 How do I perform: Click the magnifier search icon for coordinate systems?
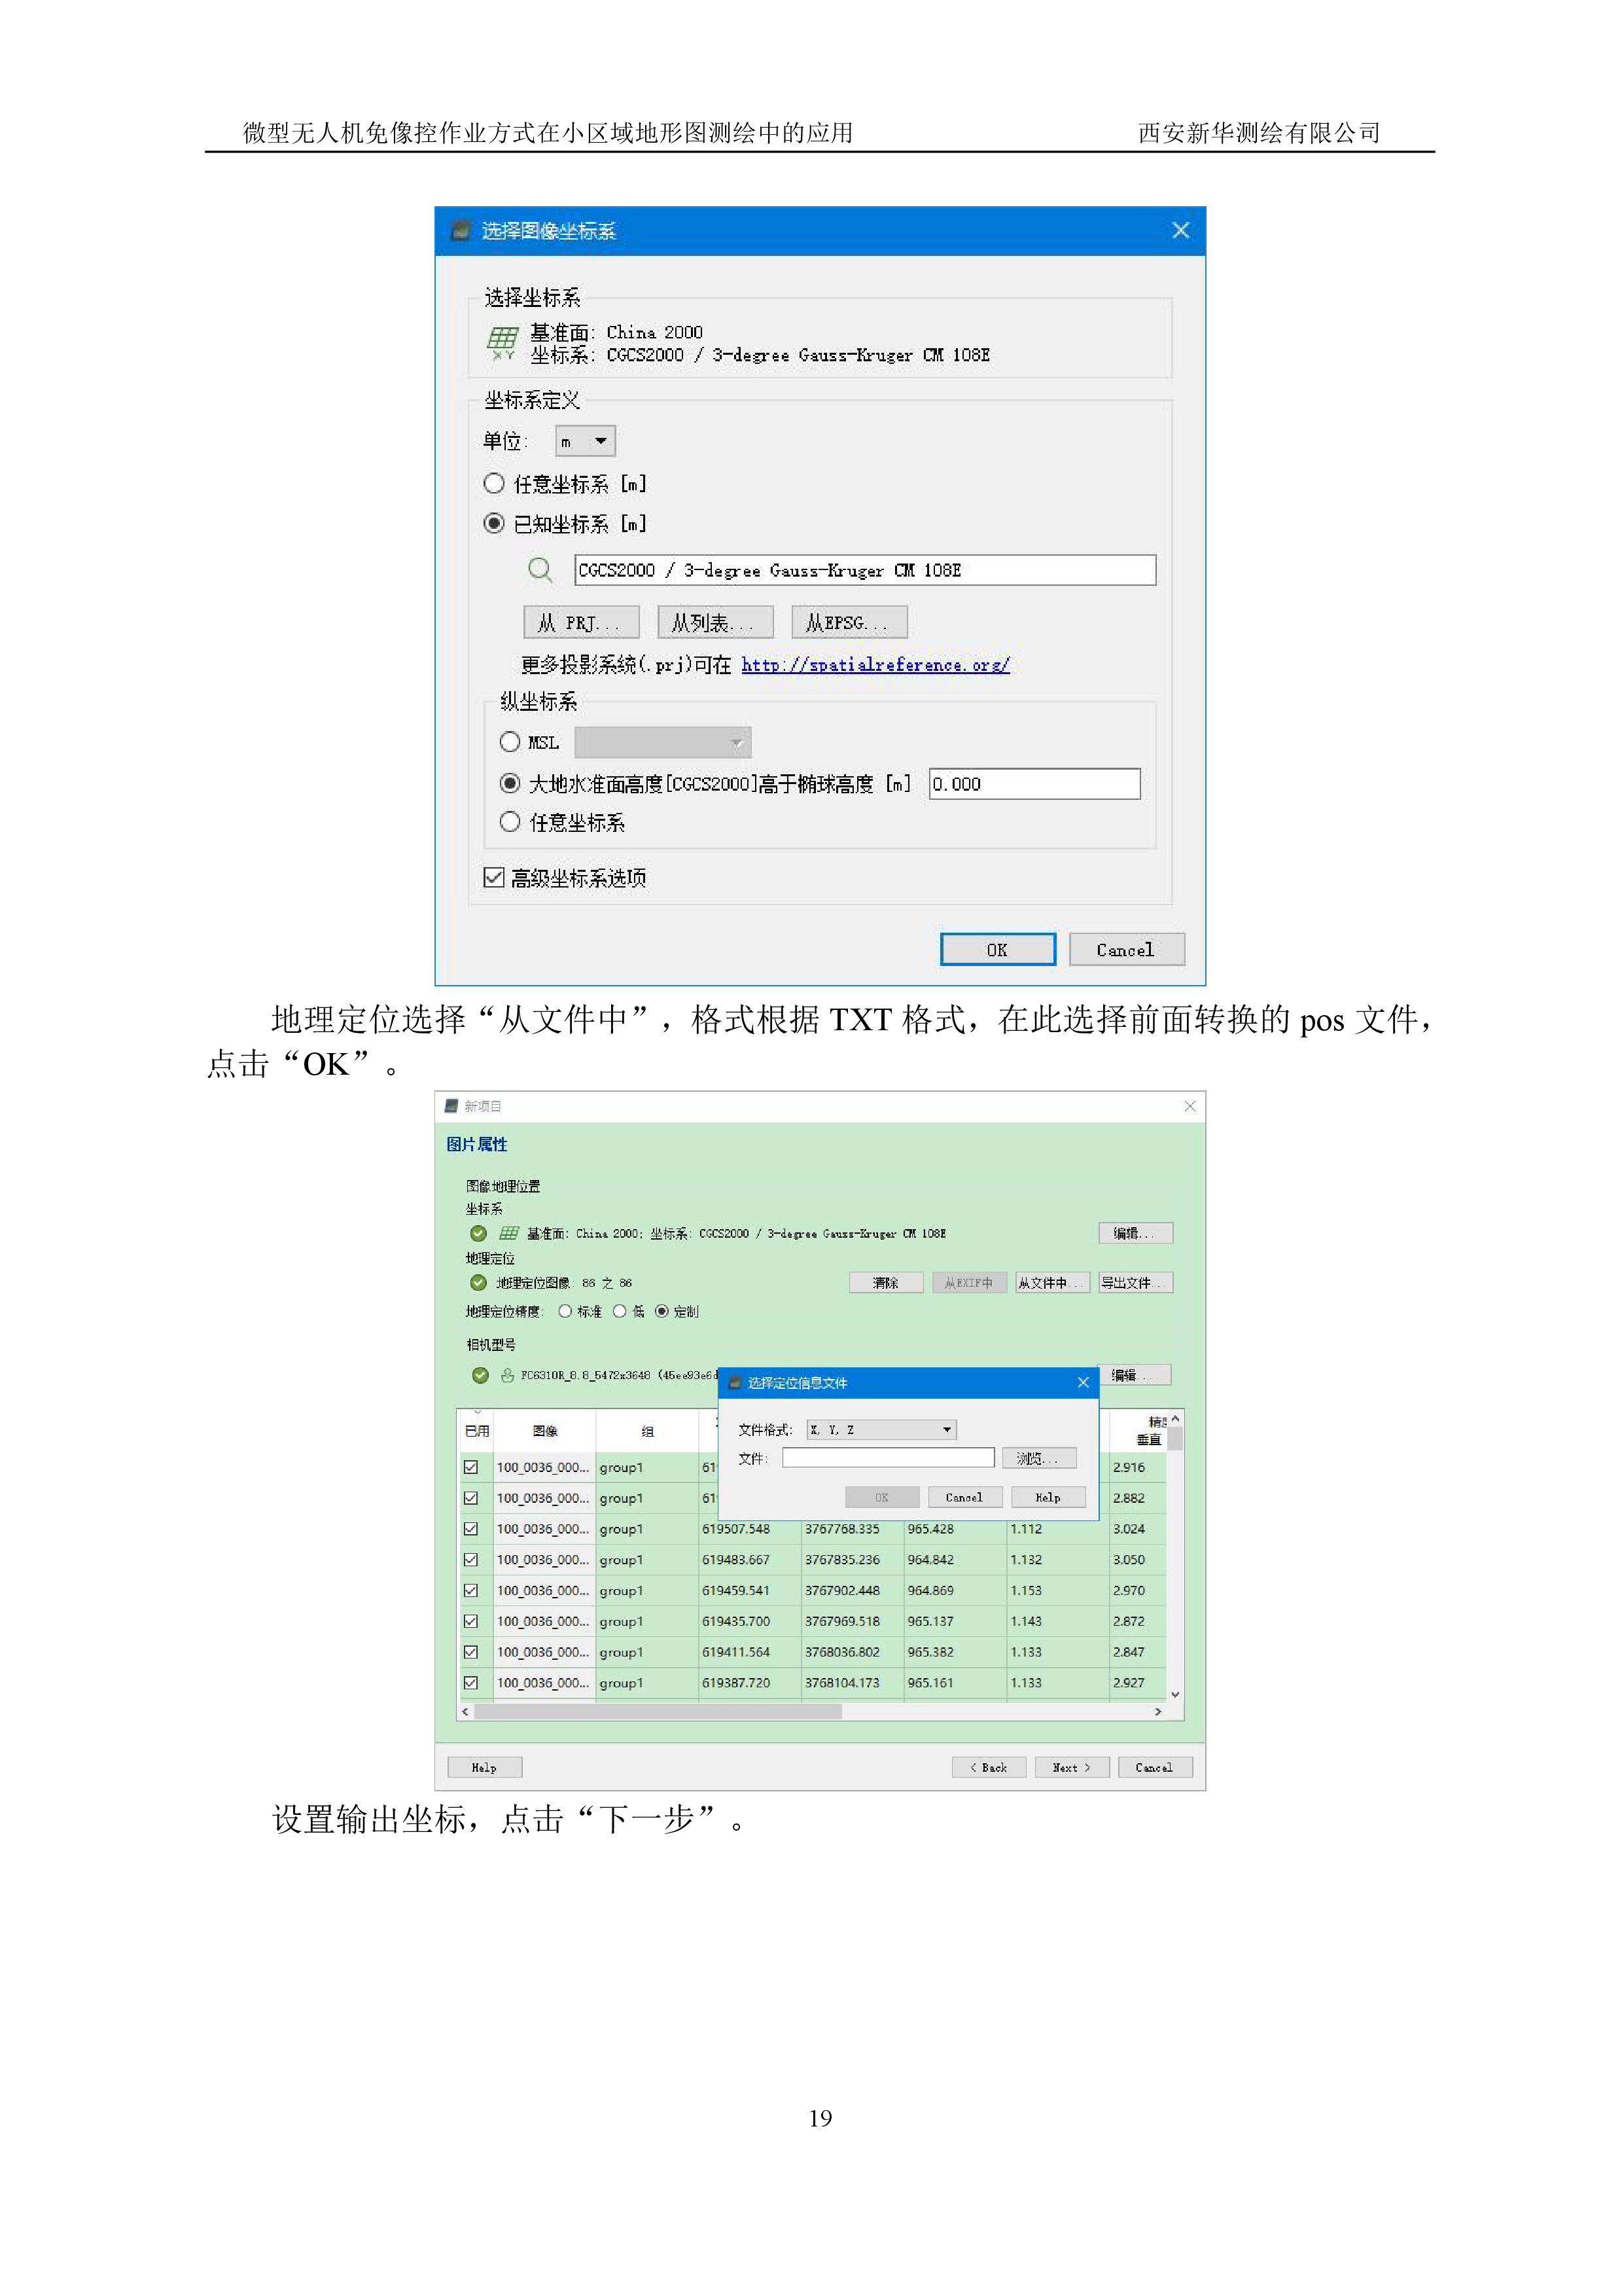(540, 570)
